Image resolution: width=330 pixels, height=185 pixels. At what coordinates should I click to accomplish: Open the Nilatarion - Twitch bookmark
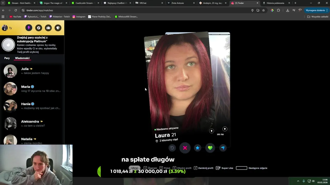coord(60,17)
